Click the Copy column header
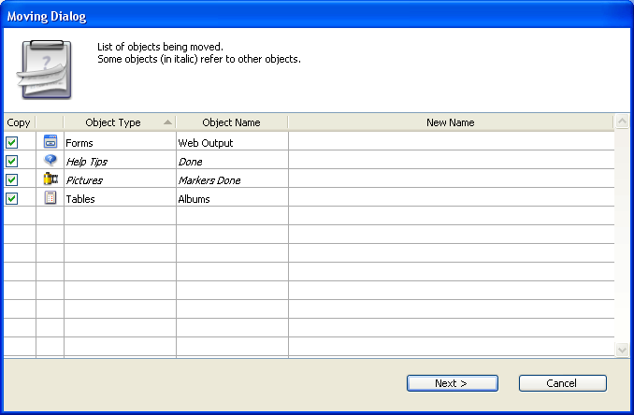 pyautogui.click(x=18, y=122)
